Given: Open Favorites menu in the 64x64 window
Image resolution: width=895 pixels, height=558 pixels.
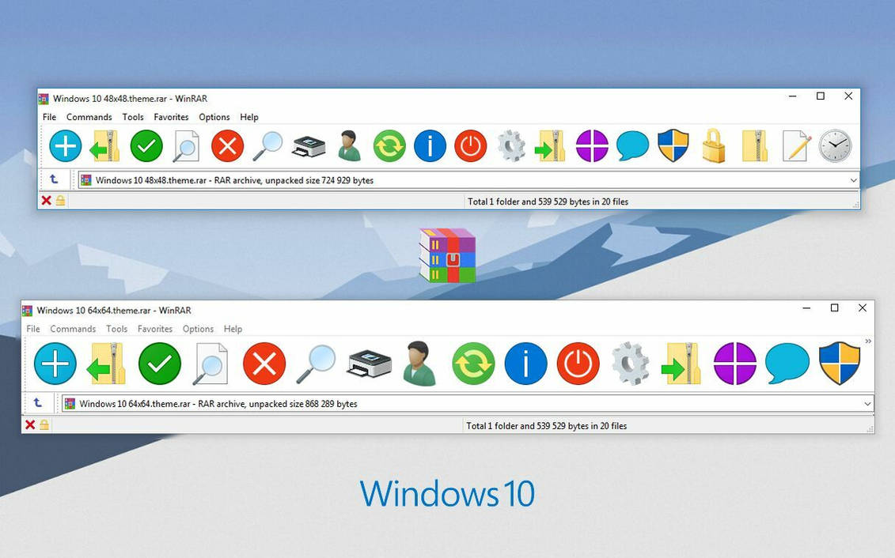Looking at the screenshot, I should coord(154,329).
